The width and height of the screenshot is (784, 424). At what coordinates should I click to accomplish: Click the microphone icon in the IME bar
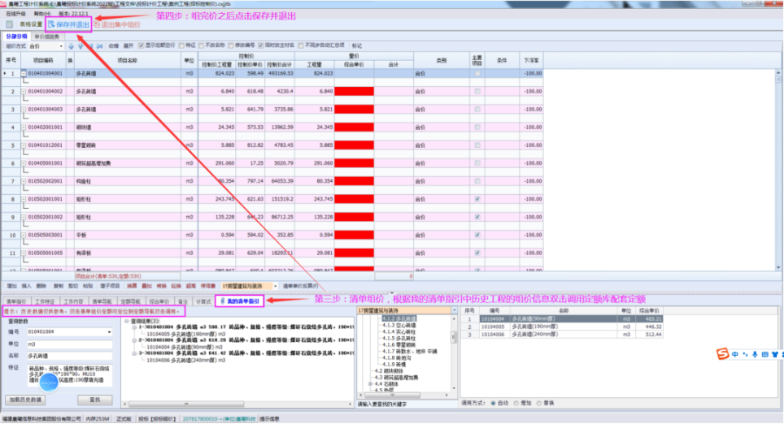pos(754,354)
